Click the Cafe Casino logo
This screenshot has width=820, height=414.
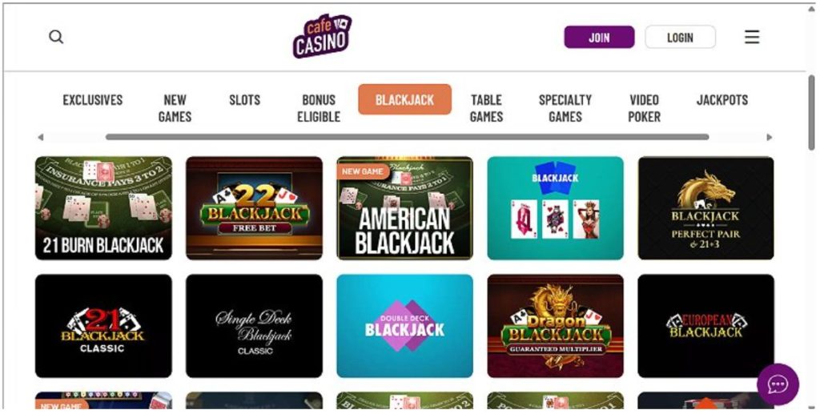coord(322,36)
